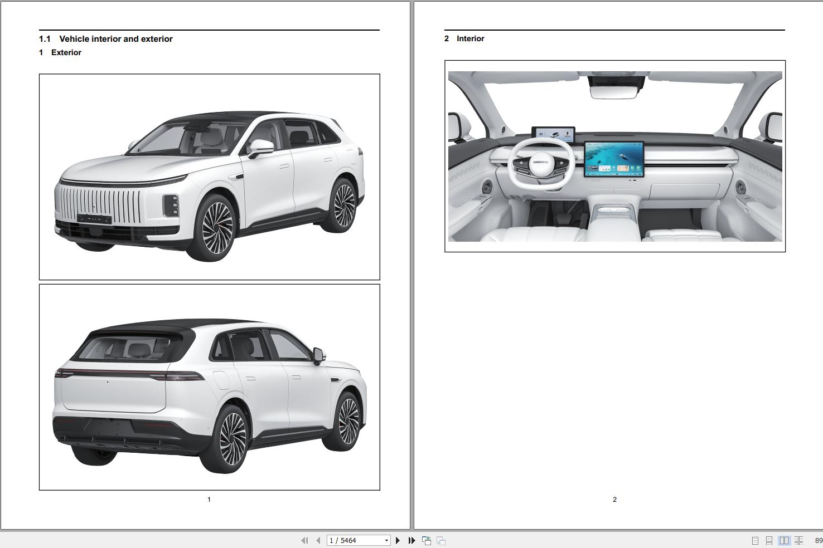Return to the previous view
This screenshot has width=823, height=548.
[427, 540]
